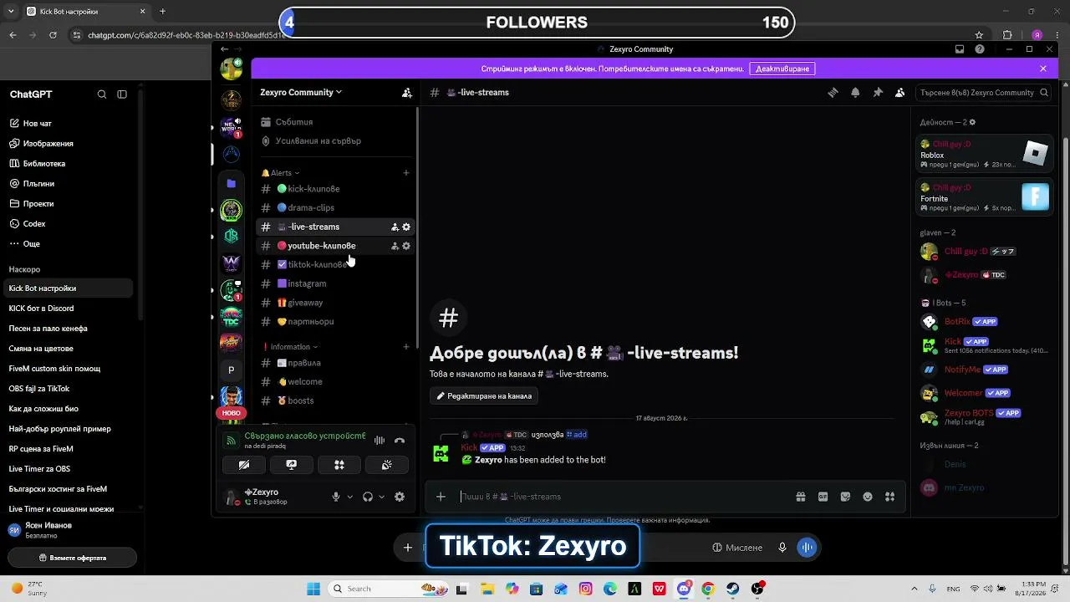Open Instagram from the Windows taskbar
1070x602 pixels.
pyautogui.click(x=585, y=589)
